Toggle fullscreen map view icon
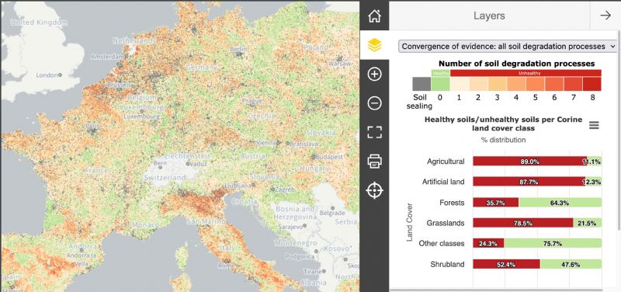Viewport: 621px width, 292px height. click(374, 132)
